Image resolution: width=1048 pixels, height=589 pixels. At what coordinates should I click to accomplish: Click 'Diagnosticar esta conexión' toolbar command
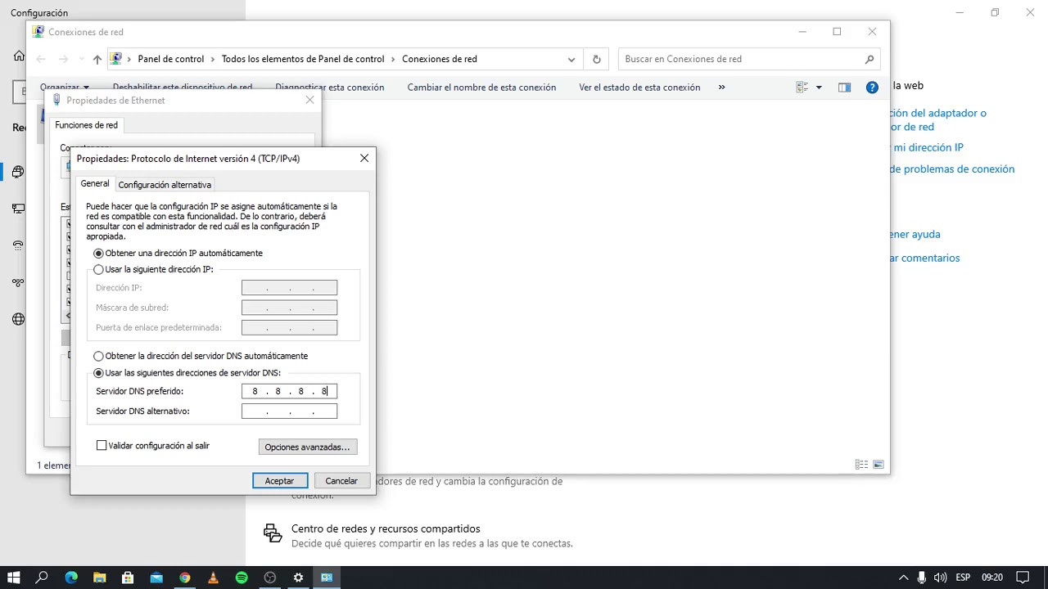pos(329,88)
